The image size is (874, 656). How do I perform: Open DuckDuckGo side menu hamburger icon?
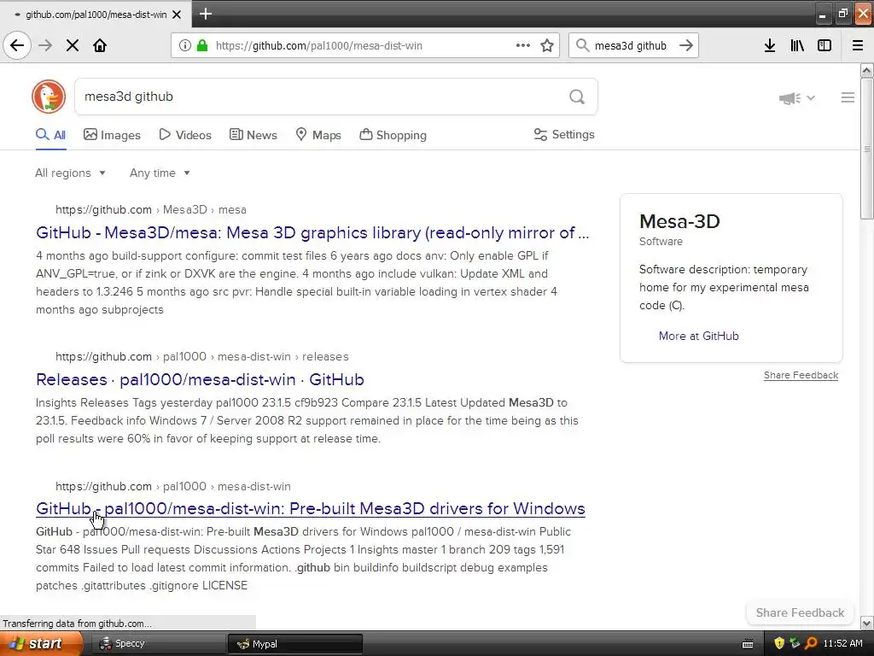pyautogui.click(x=848, y=97)
